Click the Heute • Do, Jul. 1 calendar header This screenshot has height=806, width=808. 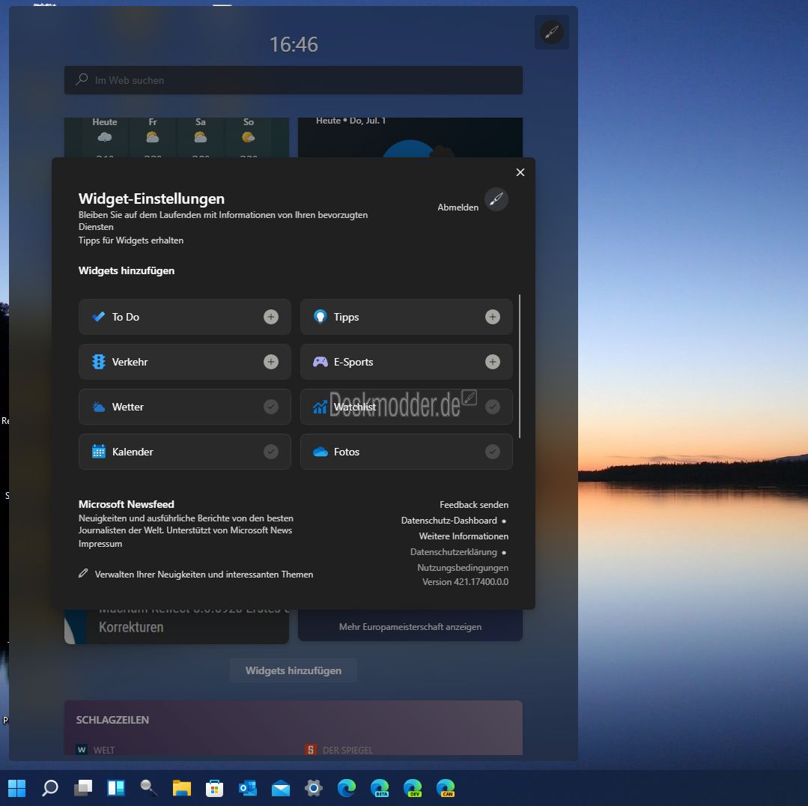point(351,121)
